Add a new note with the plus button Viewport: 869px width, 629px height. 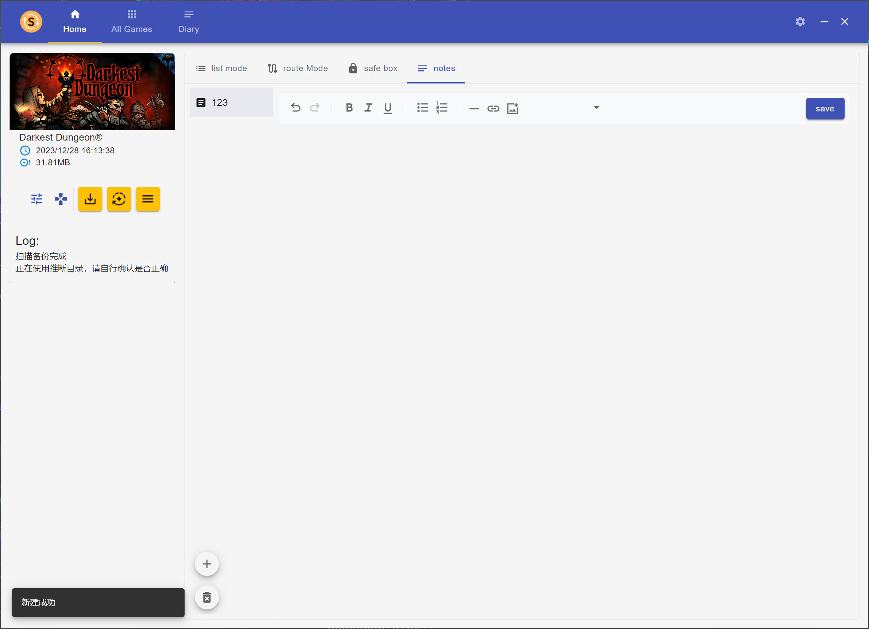coord(207,564)
